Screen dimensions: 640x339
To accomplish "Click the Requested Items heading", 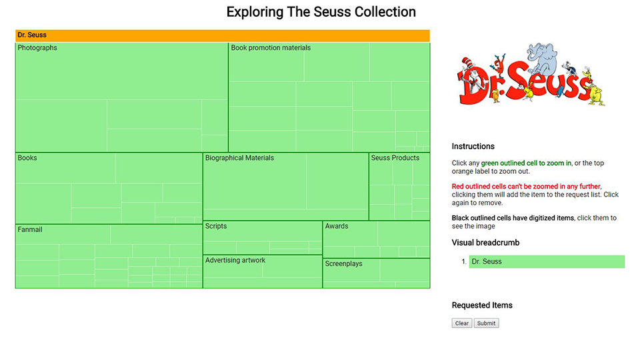I will click(482, 305).
